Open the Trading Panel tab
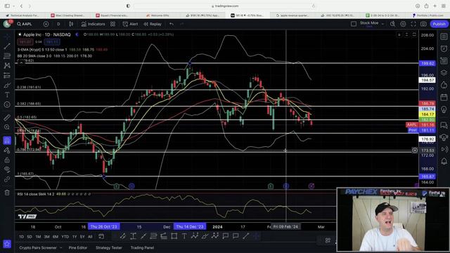This screenshot has width=450, height=253. 142,247
